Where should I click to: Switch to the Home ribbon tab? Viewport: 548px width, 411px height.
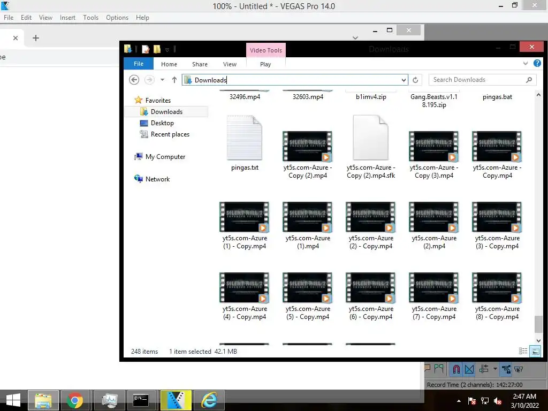click(169, 64)
